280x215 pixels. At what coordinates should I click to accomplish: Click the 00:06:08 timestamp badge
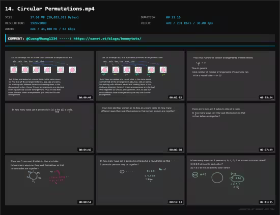[176, 150]
